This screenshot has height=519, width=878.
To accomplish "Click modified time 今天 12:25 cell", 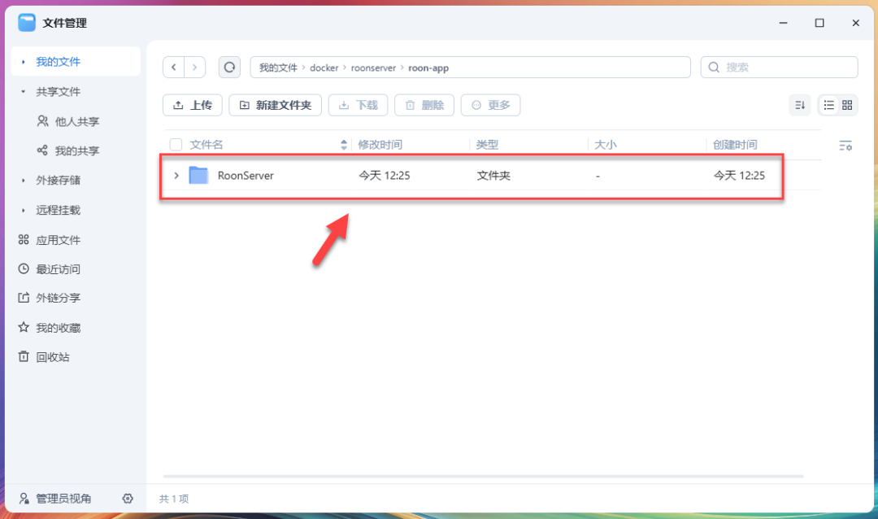I will [x=384, y=176].
